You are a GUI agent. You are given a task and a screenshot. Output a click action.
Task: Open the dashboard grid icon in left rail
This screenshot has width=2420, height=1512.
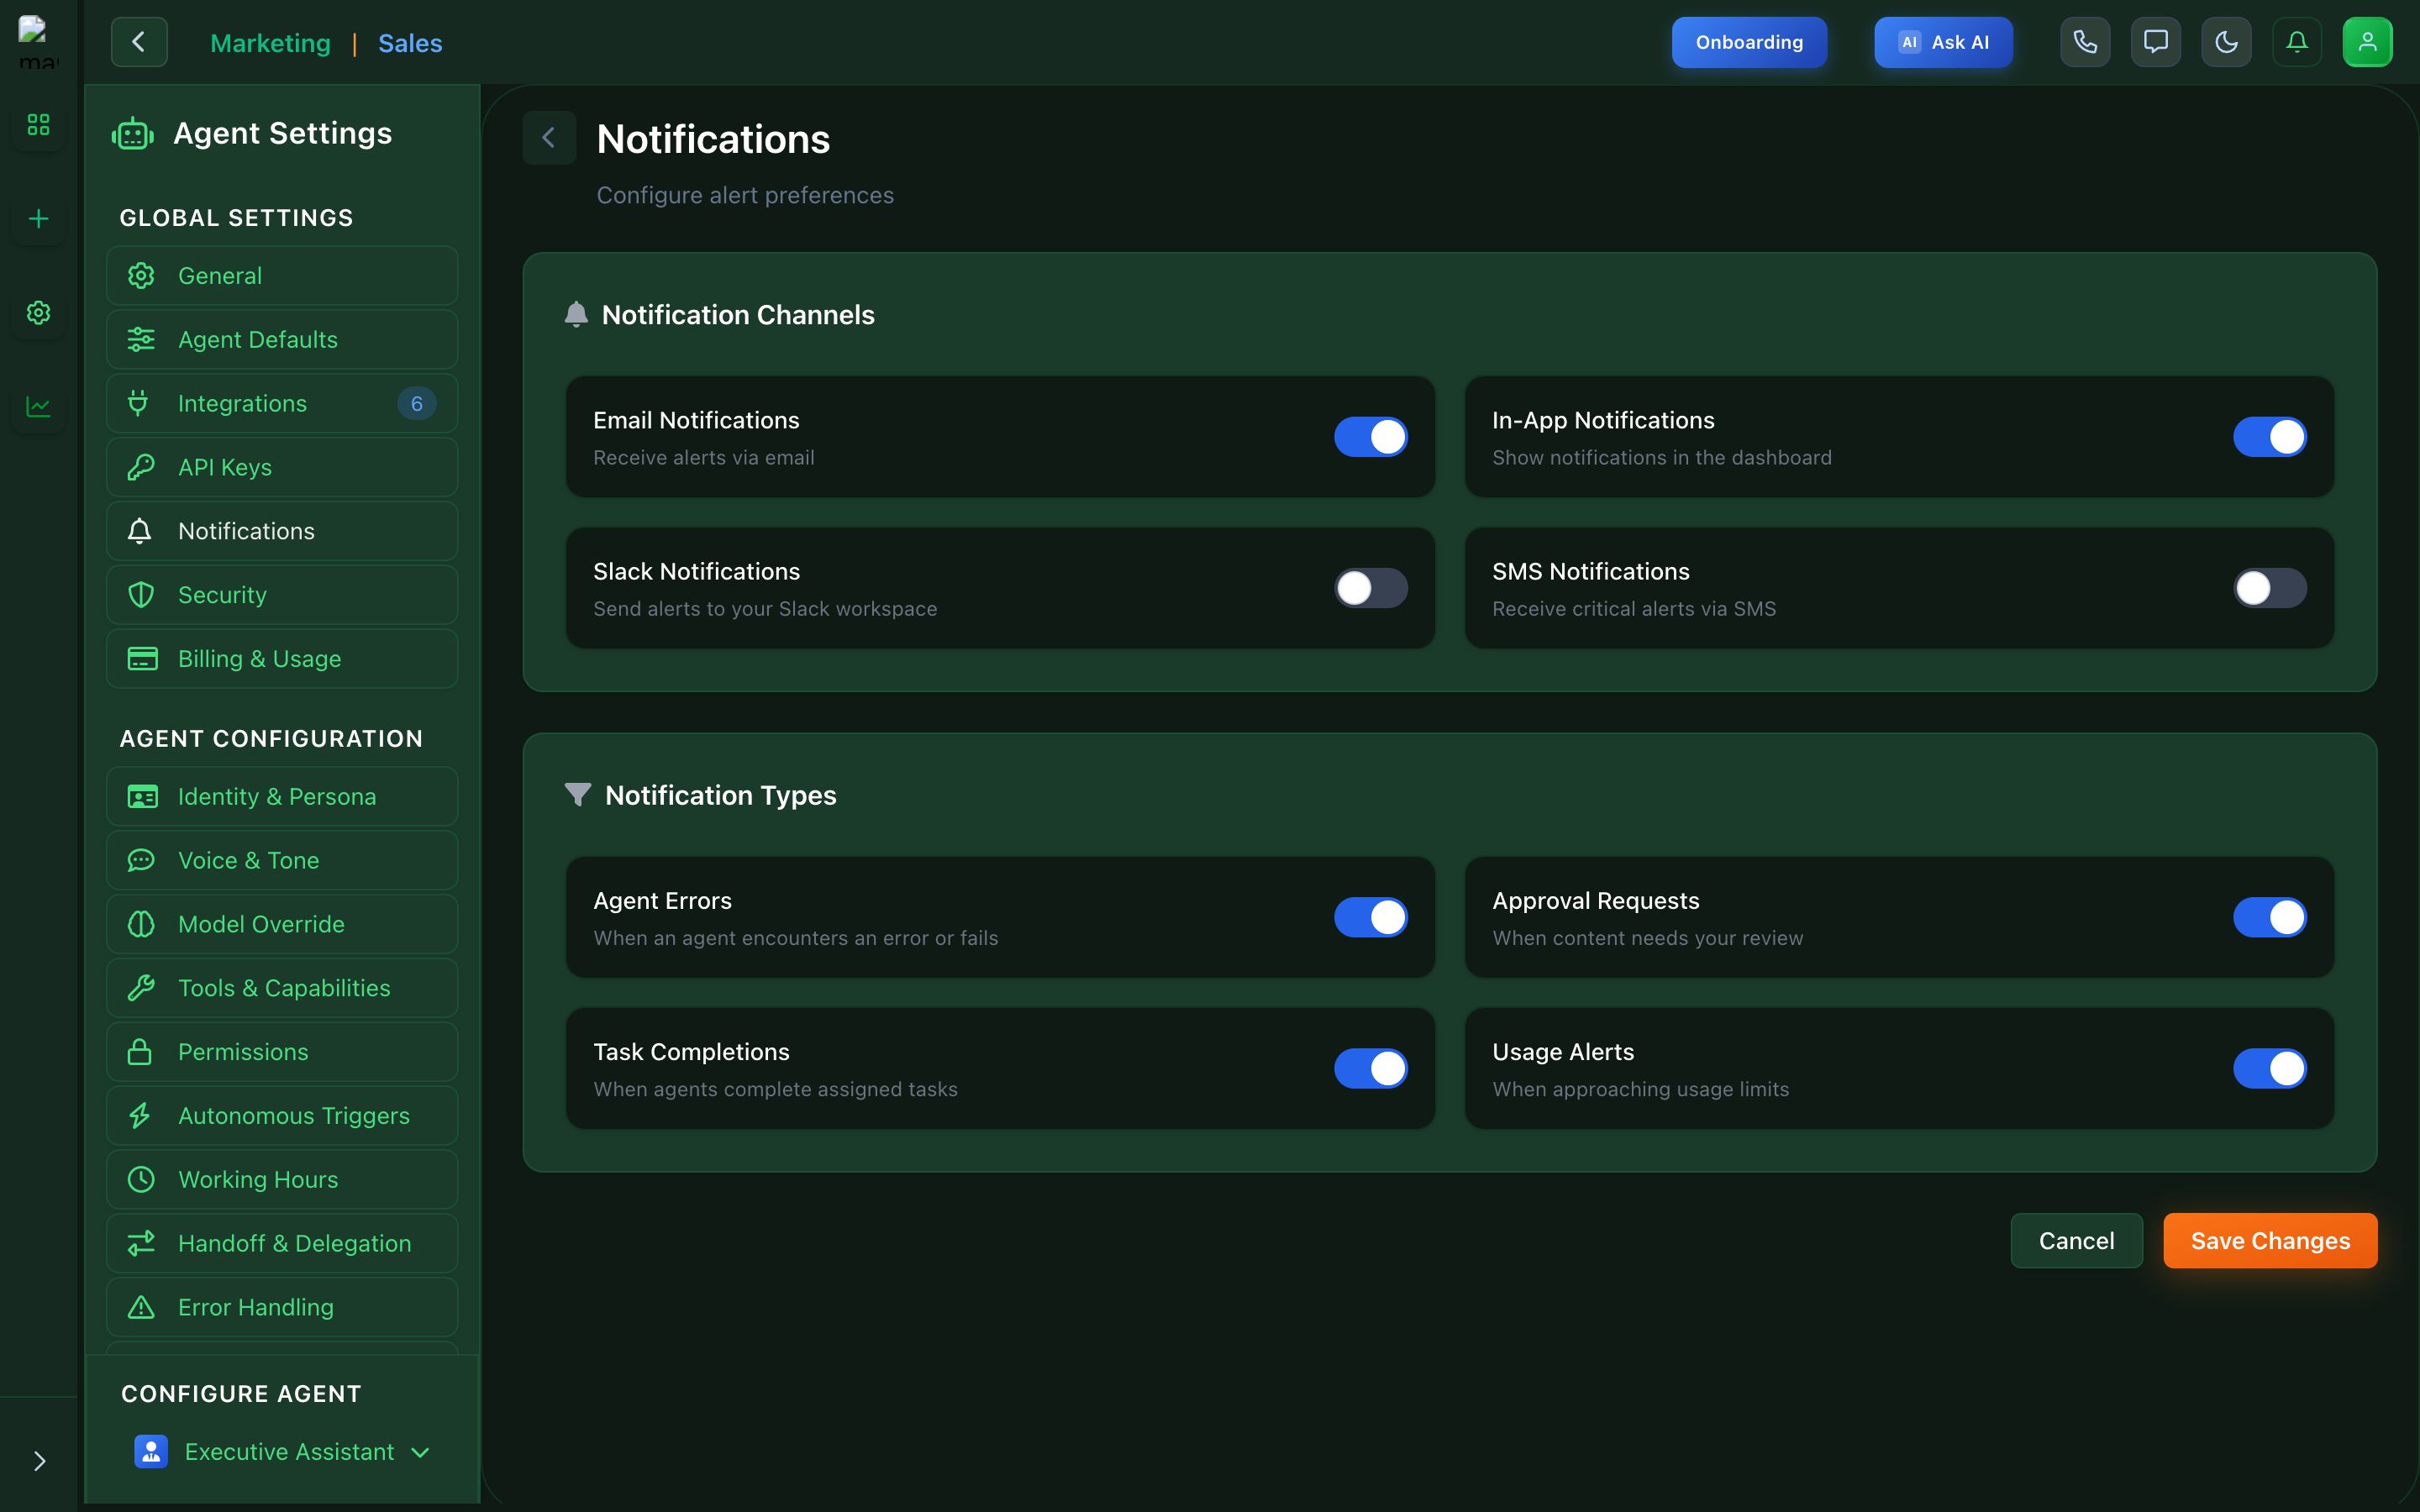click(38, 125)
